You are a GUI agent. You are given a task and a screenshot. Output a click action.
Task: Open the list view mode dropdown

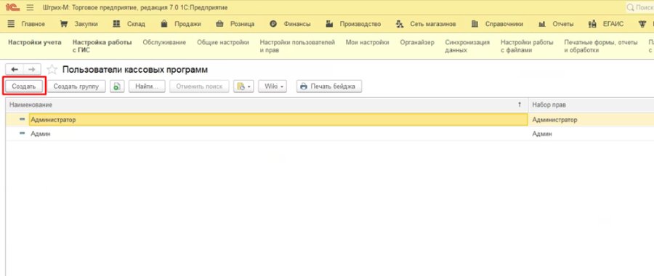click(x=243, y=86)
